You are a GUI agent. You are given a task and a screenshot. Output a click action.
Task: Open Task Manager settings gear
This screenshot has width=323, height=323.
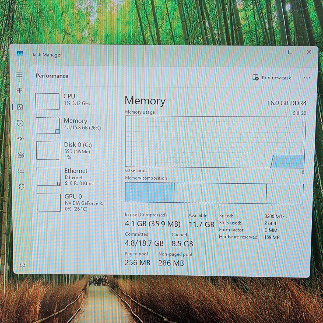click(x=22, y=265)
